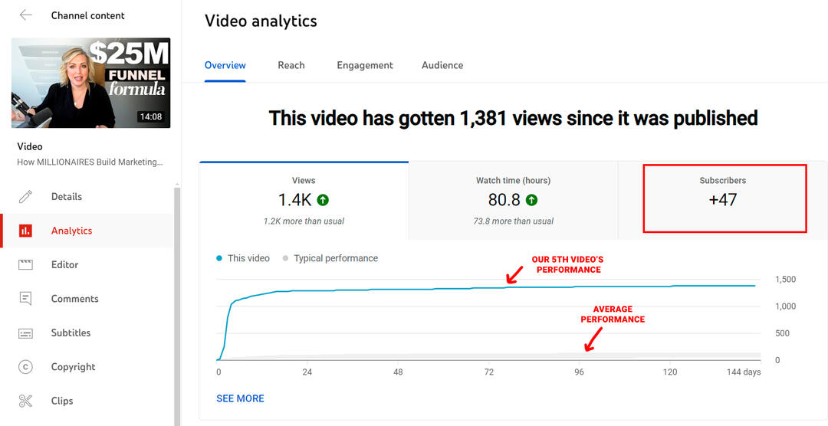Image resolution: width=828 pixels, height=426 pixels.
Task: Select the Views metric card
Action: point(304,201)
